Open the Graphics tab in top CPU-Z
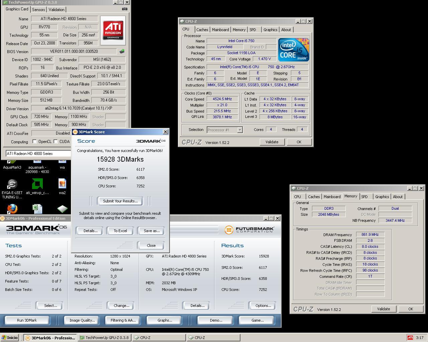 click(270, 30)
